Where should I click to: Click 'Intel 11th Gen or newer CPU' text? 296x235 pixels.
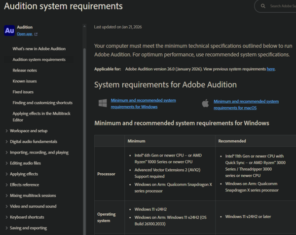tap(250, 156)
